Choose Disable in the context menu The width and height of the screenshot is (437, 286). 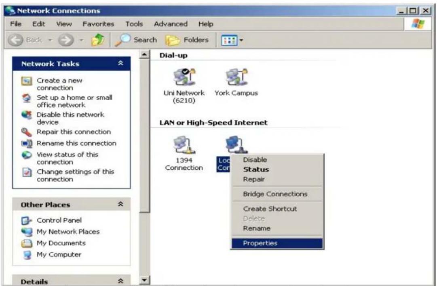(277, 160)
